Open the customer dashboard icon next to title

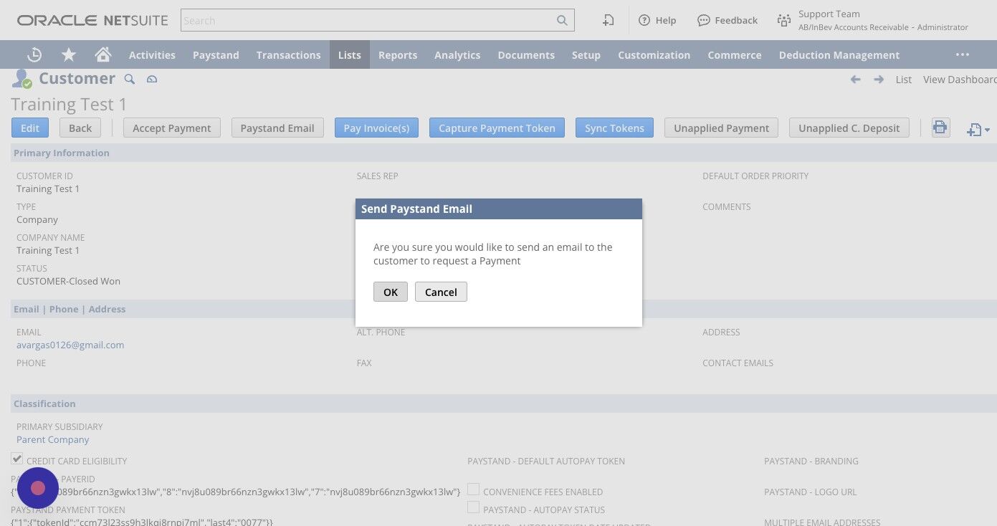point(152,79)
